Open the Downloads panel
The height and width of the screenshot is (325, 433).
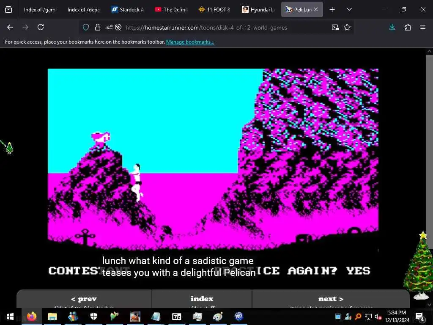392,27
